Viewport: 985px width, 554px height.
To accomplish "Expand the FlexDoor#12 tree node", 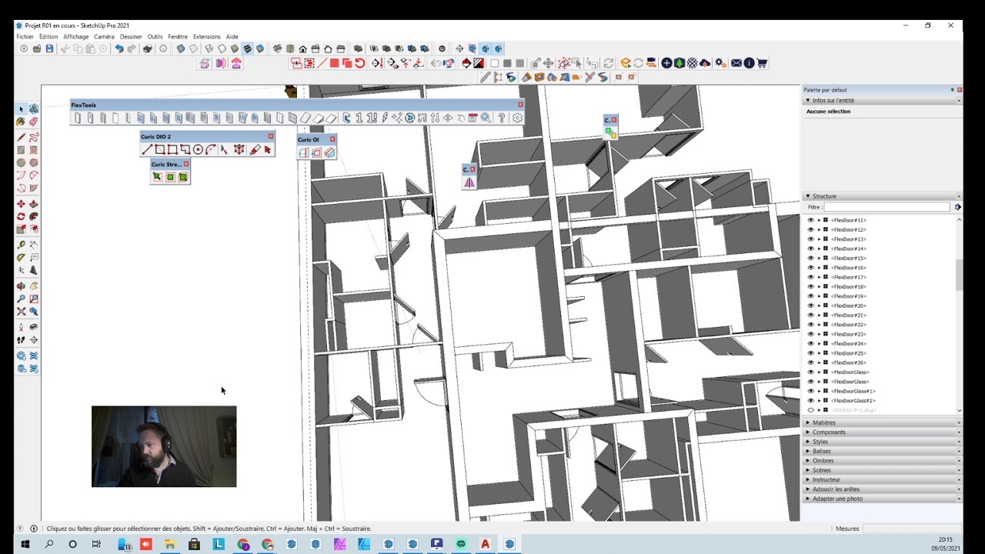I will pyautogui.click(x=819, y=230).
